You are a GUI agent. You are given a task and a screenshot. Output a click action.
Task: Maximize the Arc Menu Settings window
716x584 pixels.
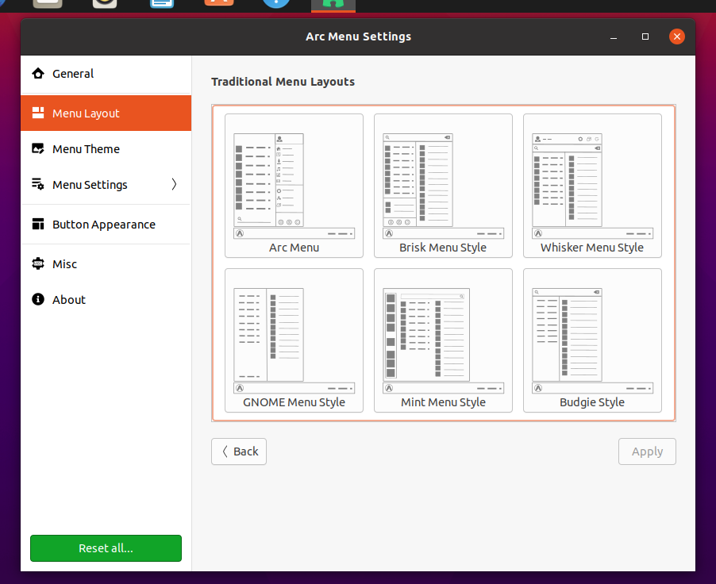coord(645,36)
